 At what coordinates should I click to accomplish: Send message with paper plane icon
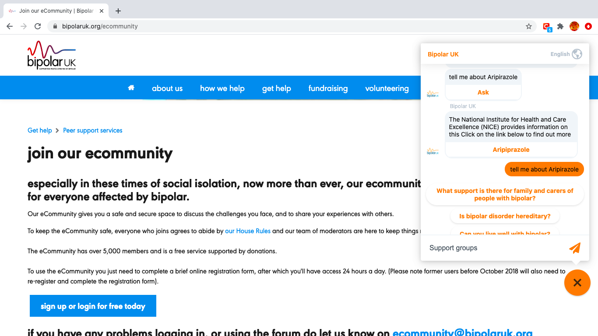tap(575, 248)
